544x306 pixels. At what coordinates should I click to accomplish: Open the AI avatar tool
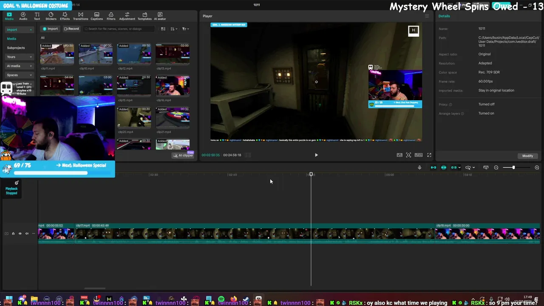pos(160,16)
